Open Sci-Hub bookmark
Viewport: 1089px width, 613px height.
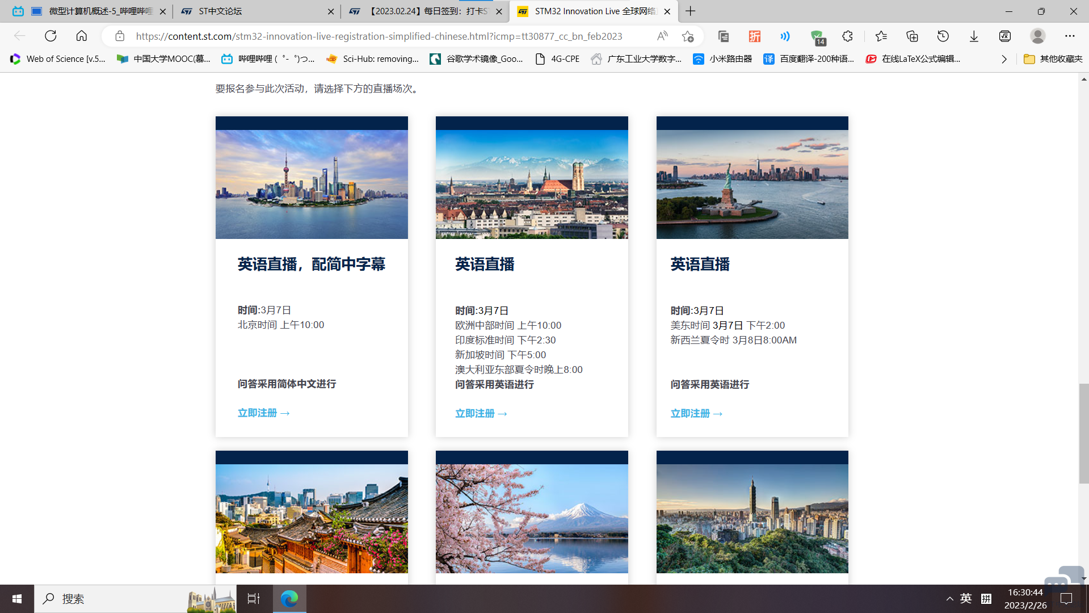(x=373, y=58)
